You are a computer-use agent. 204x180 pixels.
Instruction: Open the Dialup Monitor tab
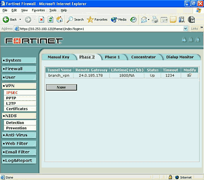(180, 57)
